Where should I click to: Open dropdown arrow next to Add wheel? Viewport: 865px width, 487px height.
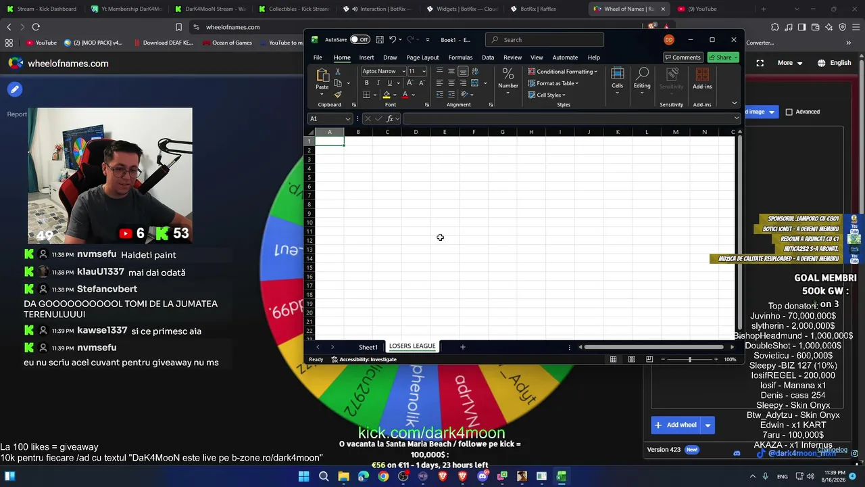point(708,425)
